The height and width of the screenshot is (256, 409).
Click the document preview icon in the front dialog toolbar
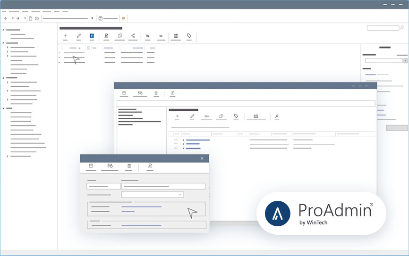coord(150,166)
